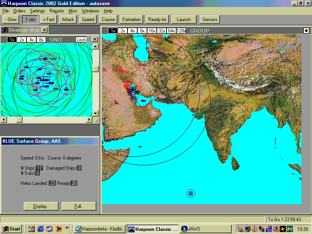Click the blue aircraft marker in the Saudi desert
Image resolution: width=312 pixels, height=234 pixels.
[116, 103]
